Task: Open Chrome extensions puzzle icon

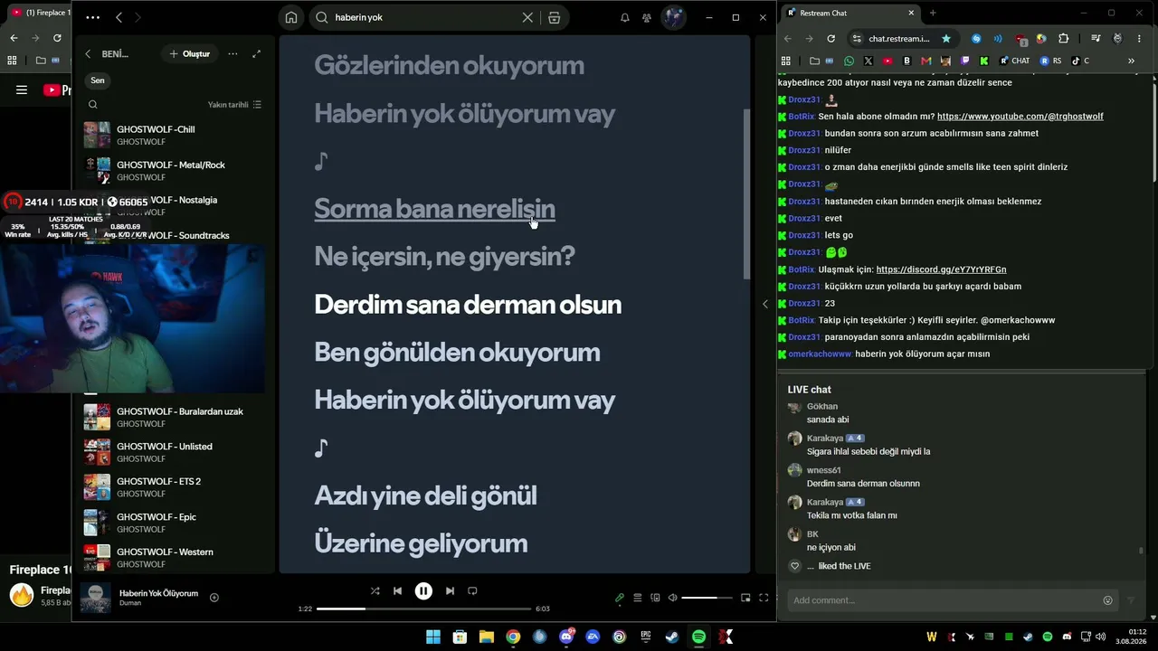Action: [1064, 39]
